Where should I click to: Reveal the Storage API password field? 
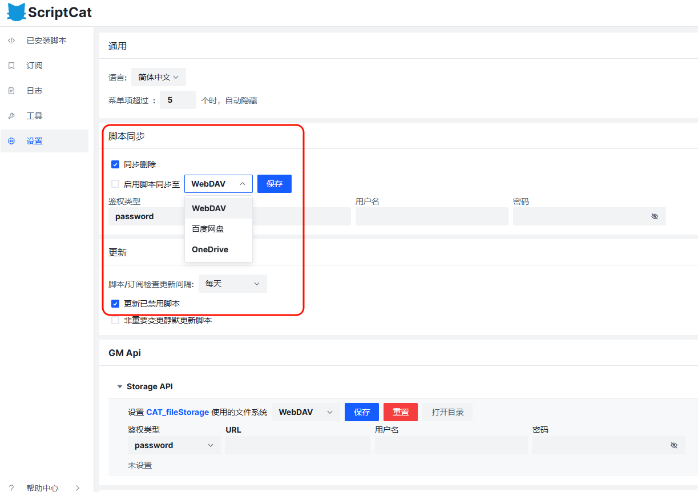point(674,445)
